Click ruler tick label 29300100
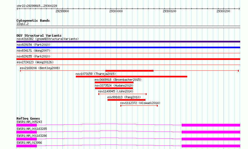The image size is (248, 149). pyautogui.click(x=169, y=11)
